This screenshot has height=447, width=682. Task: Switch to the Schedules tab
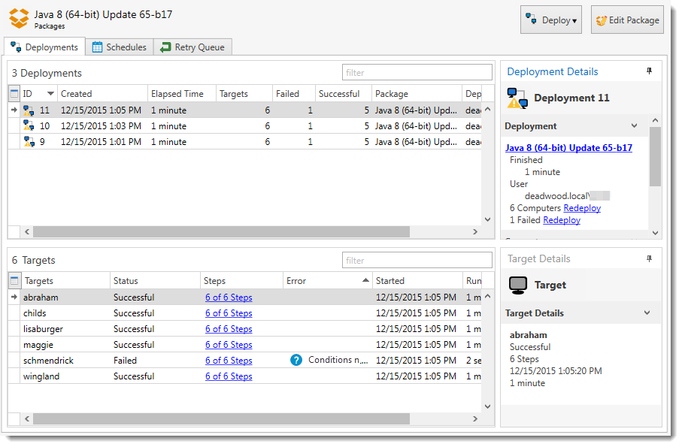click(119, 47)
